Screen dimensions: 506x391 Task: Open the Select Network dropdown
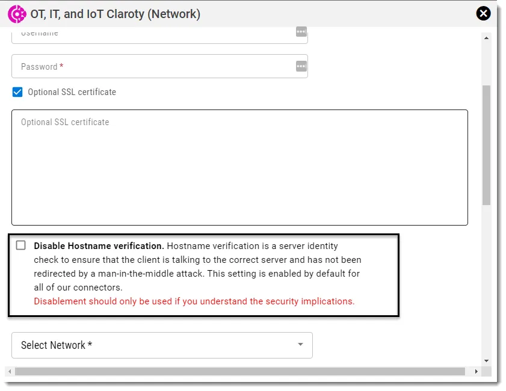(x=162, y=345)
